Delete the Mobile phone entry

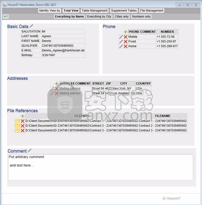click(x=125, y=37)
